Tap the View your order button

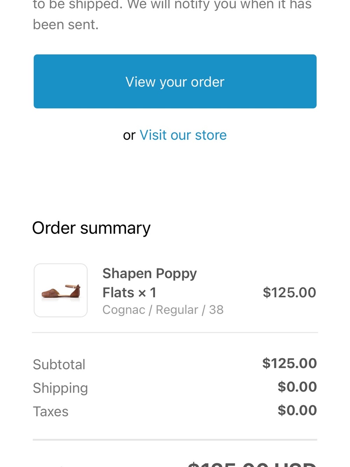coord(175,81)
